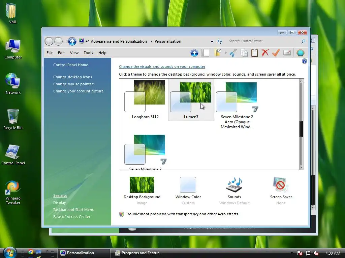
Task: Select the Computer desktop icon
Action: coord(13,49)
